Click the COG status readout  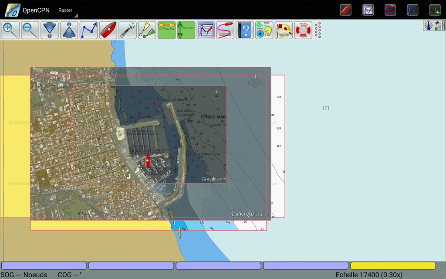click(x=70, y=275)
